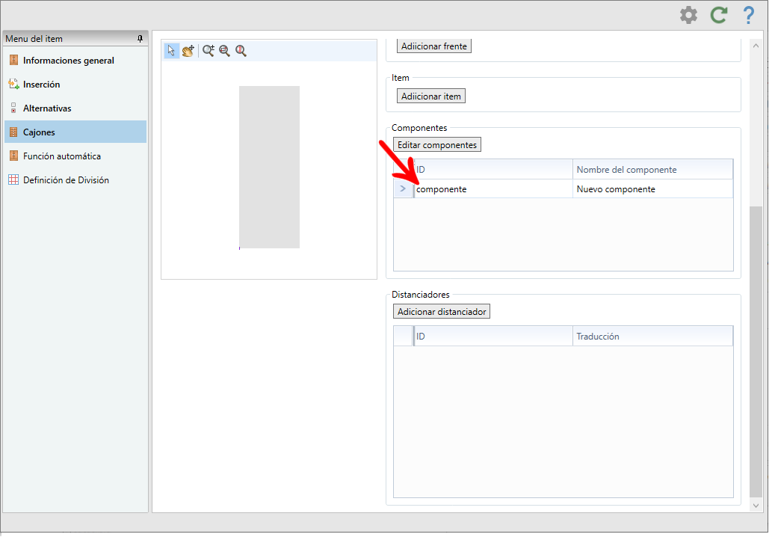Screen dimensions: 778x543
Task: Click the icon beside Función automática
Action: 14,156
